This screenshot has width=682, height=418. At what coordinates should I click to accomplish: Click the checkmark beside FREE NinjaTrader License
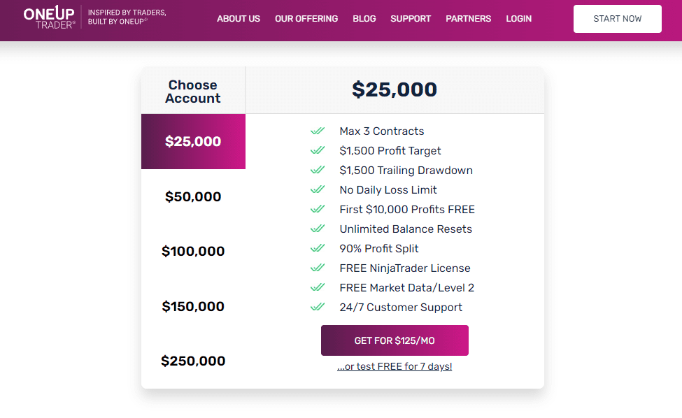click(x=318, y=268)
